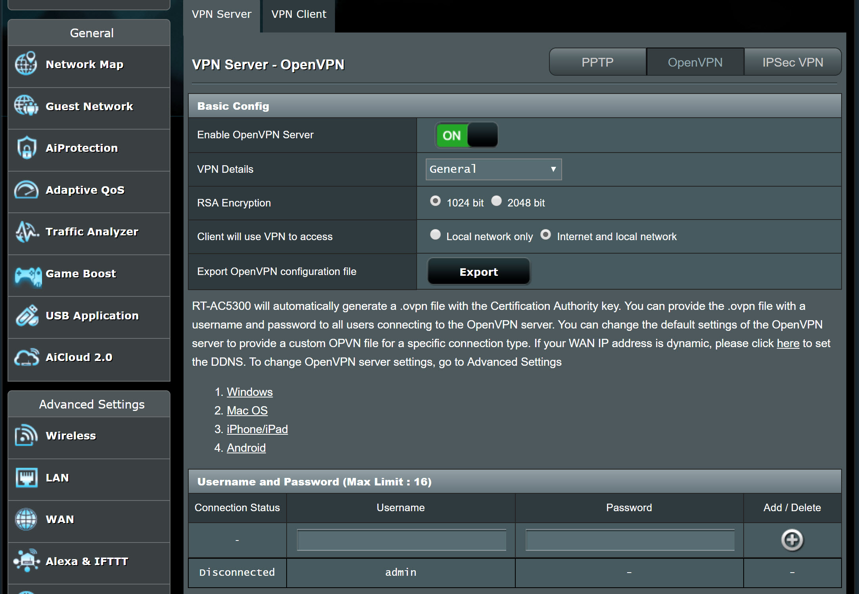Switch to the VPN Server tab
The width and height of the screenshot is (859, 594).
[x=221, y=13]
